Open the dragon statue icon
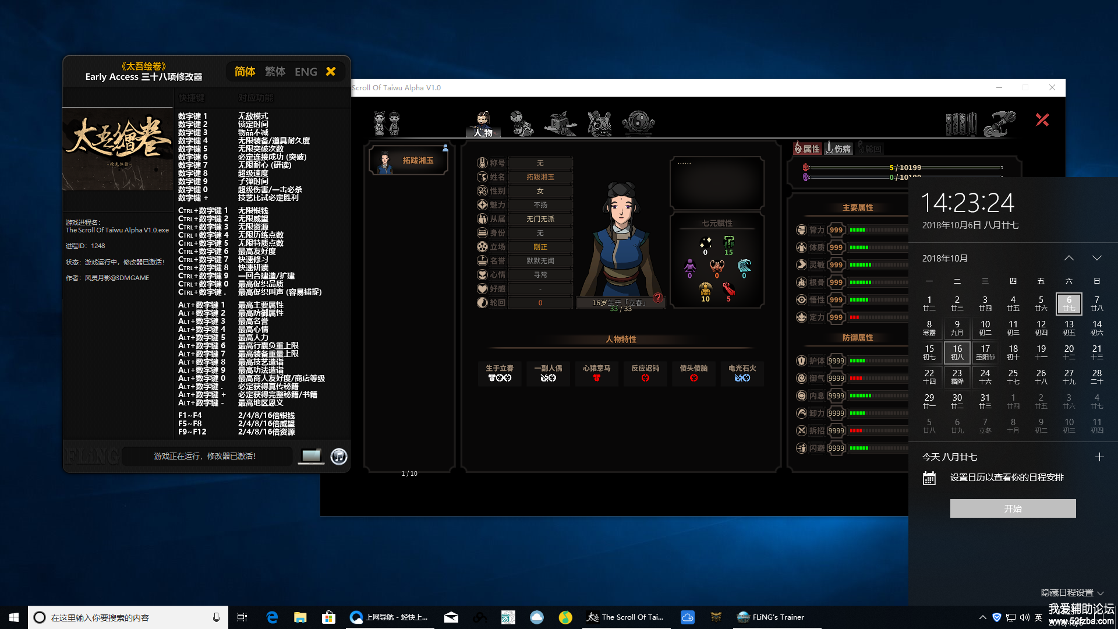The image size is (1118, 629). click(1000, 123)
